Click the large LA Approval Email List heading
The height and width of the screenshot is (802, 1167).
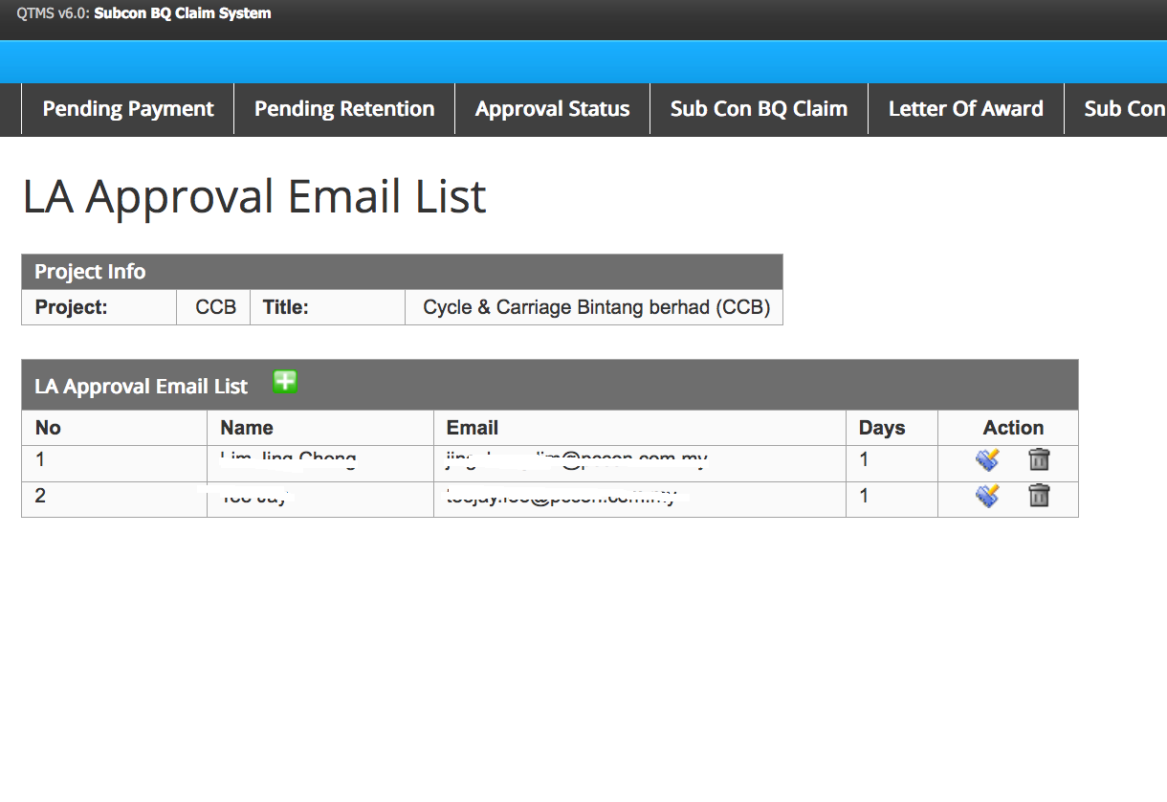click(254, 197)
